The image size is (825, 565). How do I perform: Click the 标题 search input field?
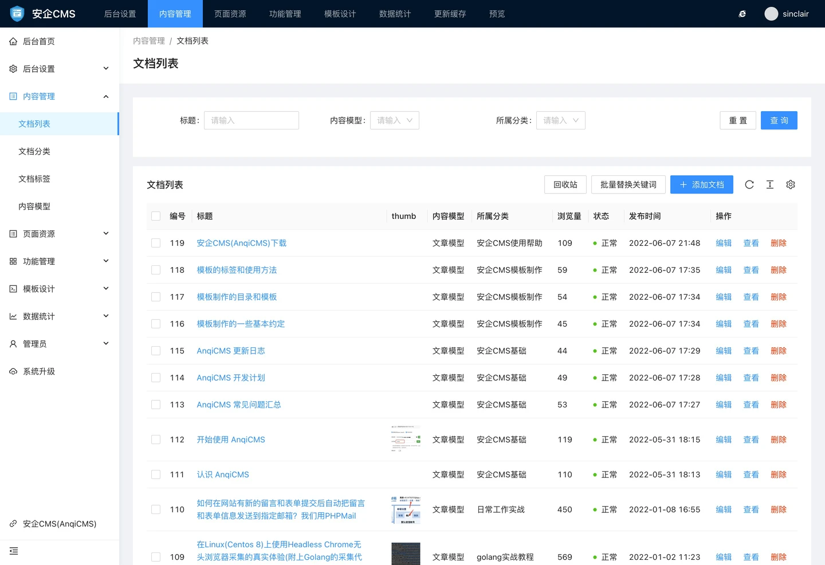coord(252,120)
